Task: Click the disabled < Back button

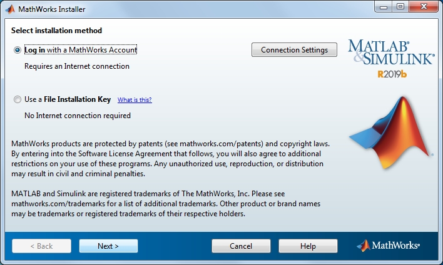Action: 41,246
